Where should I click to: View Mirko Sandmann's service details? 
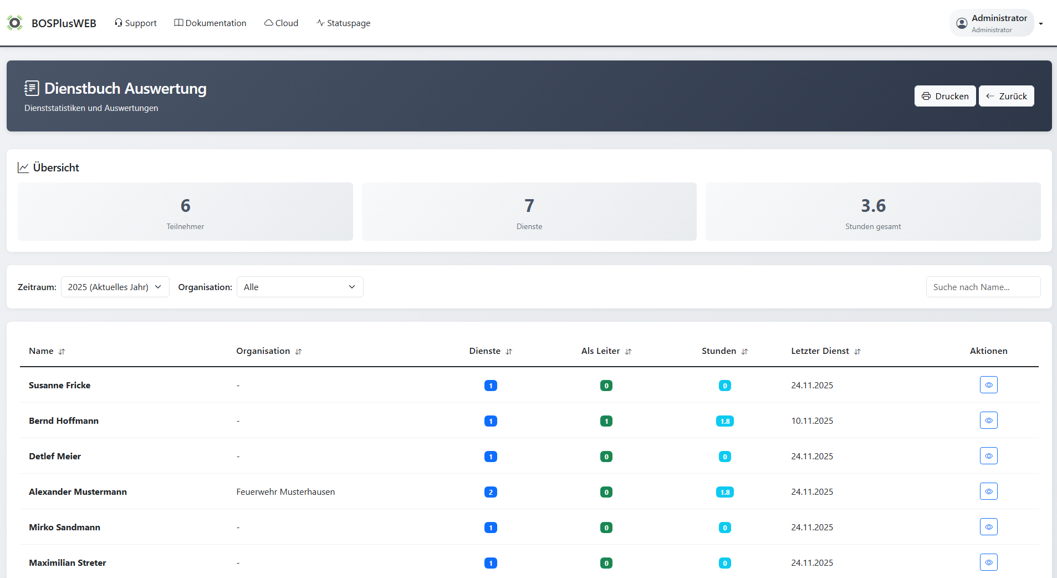tap(988, 527)
